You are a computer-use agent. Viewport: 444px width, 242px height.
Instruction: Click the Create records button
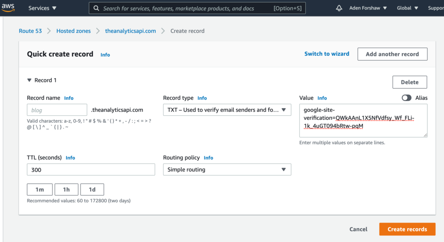(407, 229)
